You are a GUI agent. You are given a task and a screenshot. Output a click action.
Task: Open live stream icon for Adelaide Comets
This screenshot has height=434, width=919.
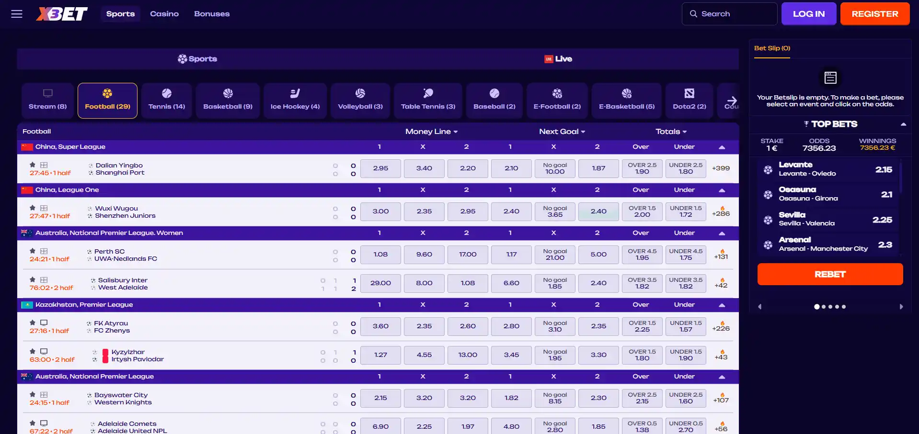44,423
